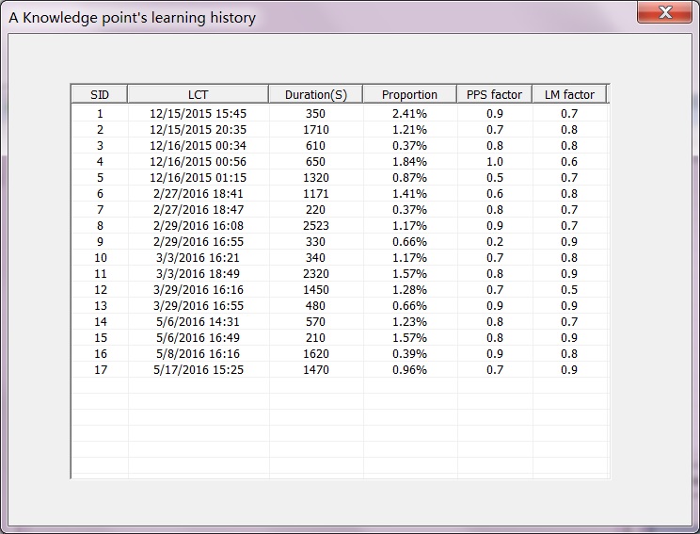The height and width of the screenshot is (534, 700).
Task: Select the 2/27/2016 18:41 row
Action: (198, 194)
